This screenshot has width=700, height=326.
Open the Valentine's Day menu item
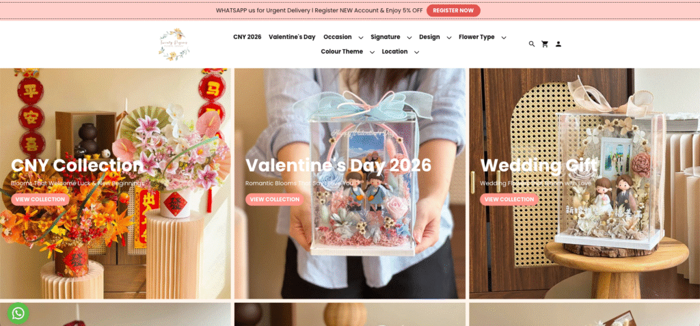292,37
